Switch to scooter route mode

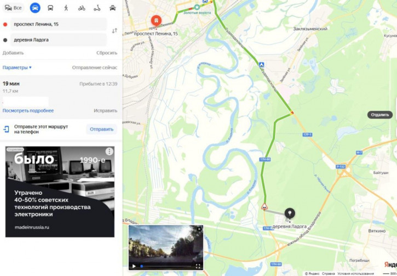point(97,8)
